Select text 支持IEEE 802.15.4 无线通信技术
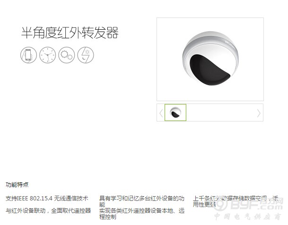 coord(47,198)
